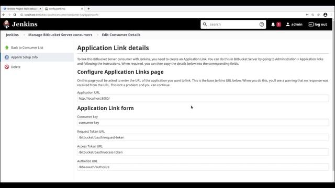Viewport: 335px width, 188px height.
Task: Open Manage Bitbucket Server consumers breadcrumb
Action: [x=60, y=35]
